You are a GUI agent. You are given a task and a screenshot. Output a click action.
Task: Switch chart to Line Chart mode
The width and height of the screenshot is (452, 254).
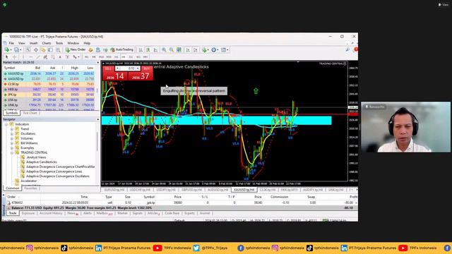coord(155,50)
